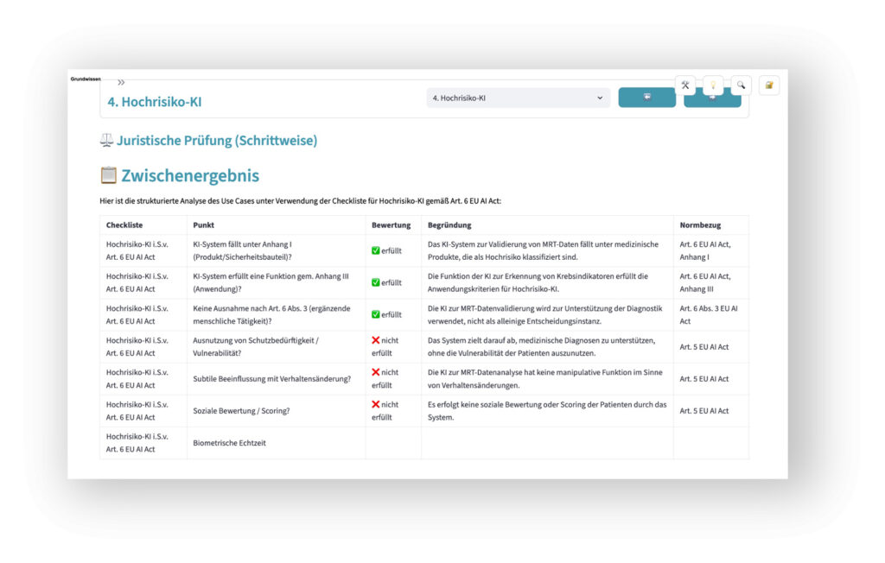The image size is (885, 563).
Task: Click the 'Zwischenergebnis' heading
Action: pos(190,175)
